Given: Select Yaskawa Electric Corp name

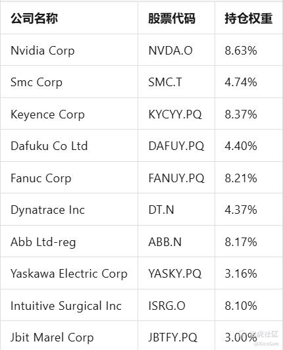Looking at the screenshot, I should click(x=69, y=274).
